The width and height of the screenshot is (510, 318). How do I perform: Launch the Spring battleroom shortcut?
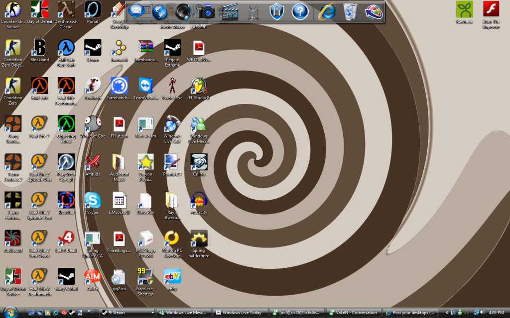coord(199,238)
